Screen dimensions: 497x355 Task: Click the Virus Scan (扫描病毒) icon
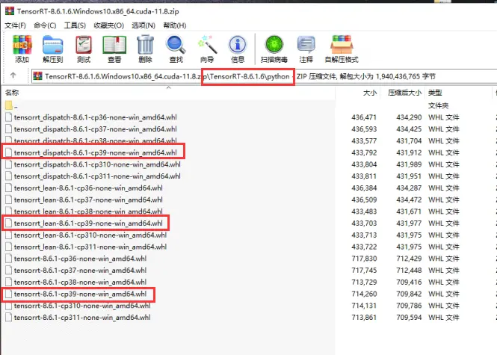[x=274, y=44]
